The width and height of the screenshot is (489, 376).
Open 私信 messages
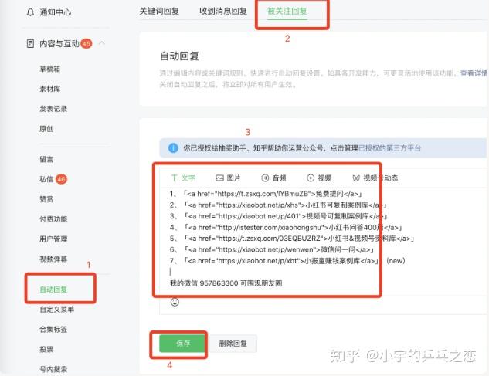pyautogui.click(x=46, y=179)
